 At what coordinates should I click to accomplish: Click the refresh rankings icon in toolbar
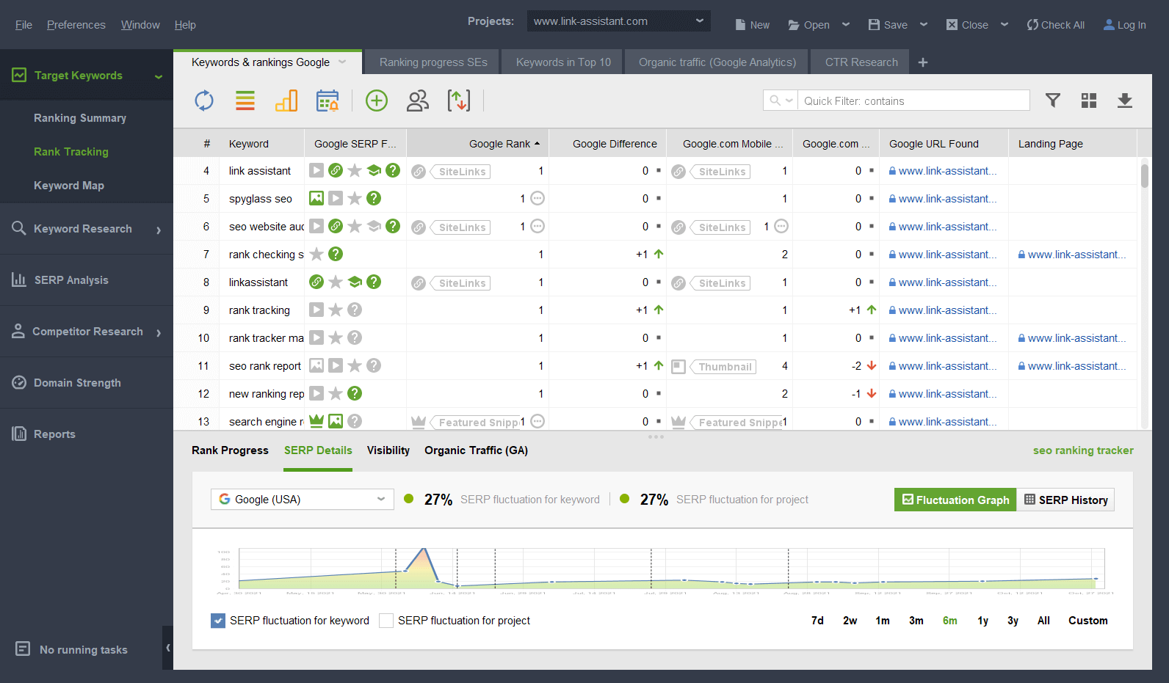(x=204, y=101)
